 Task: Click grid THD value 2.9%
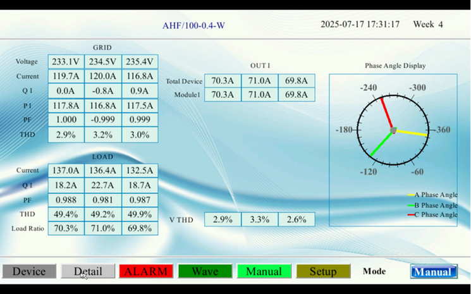[x=66, y=135]
